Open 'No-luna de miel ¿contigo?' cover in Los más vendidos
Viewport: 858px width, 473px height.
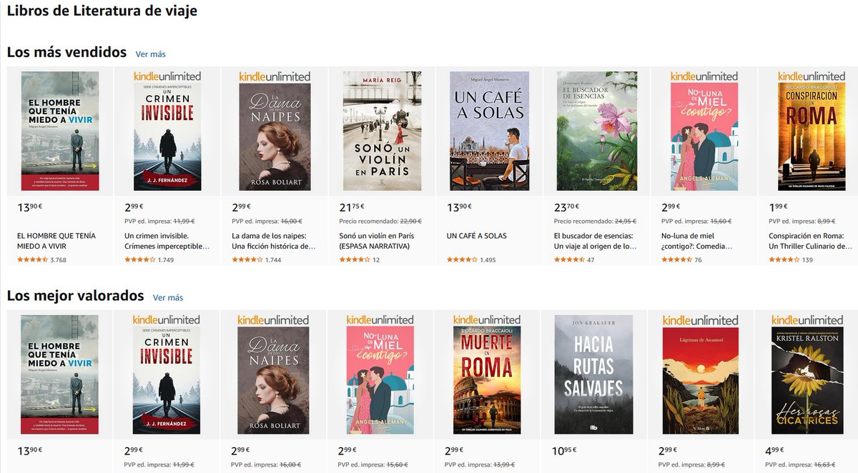[704, 137]
